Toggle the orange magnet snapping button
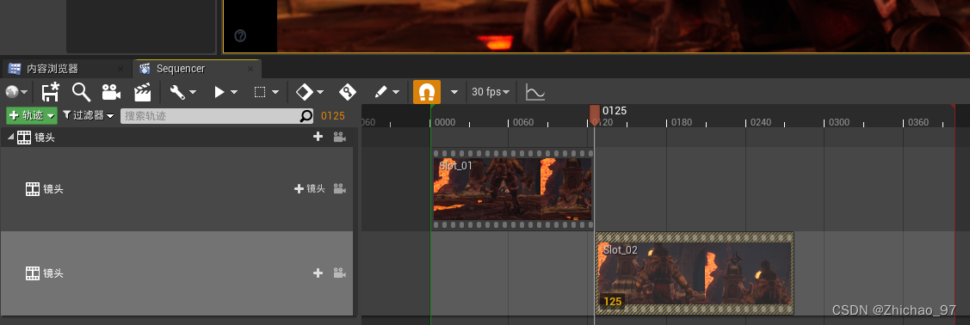 (427, 92)
